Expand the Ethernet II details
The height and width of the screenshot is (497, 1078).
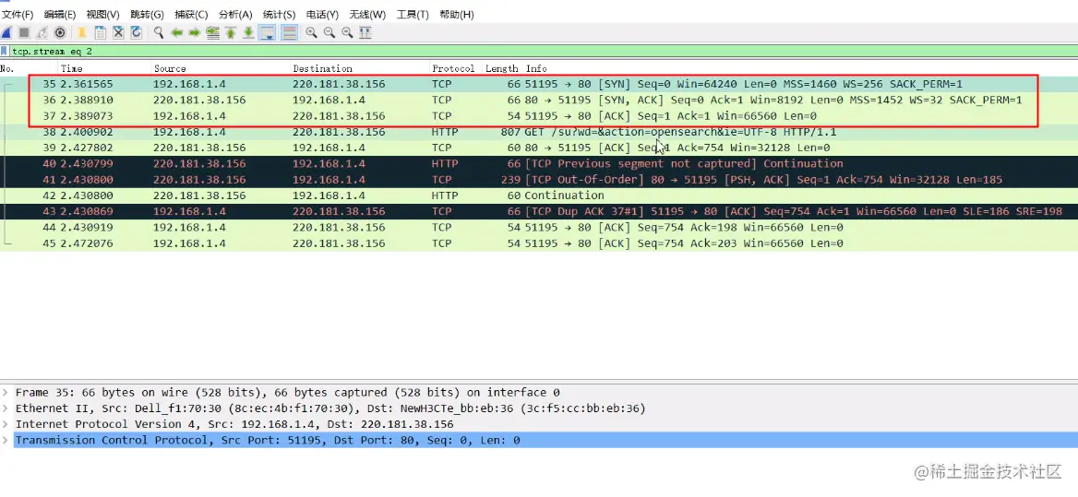pyautogui.click(x=6, y=408)
